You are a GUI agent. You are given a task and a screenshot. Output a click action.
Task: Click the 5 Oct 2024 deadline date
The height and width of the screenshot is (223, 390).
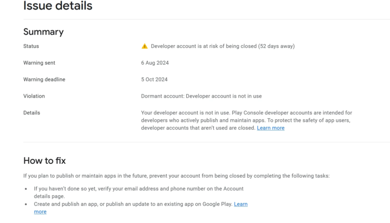click(x=154, y=79)
